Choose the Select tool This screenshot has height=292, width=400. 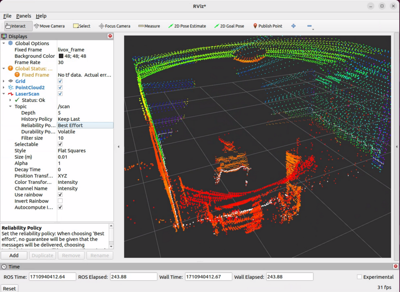pyautogui.click(x=82, y=26)
